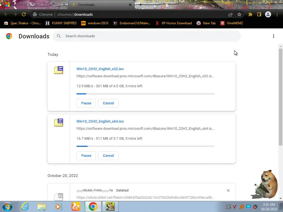Click 'Today' date heading
This screenshot has height=212, width=283.
pos(53,54)
